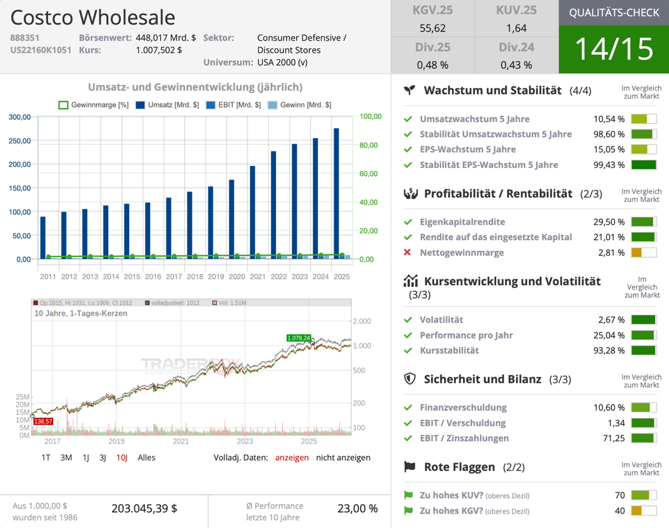Screen dimensions: 669x528
Task: Click the green flag beside Zu hohes KUV?
Action: tap(408, 495)
